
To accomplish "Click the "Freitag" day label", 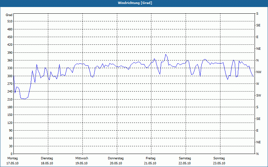I will tap(150, 158).
